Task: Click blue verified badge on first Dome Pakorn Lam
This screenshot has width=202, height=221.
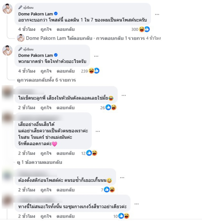Action: click(56, 14)
